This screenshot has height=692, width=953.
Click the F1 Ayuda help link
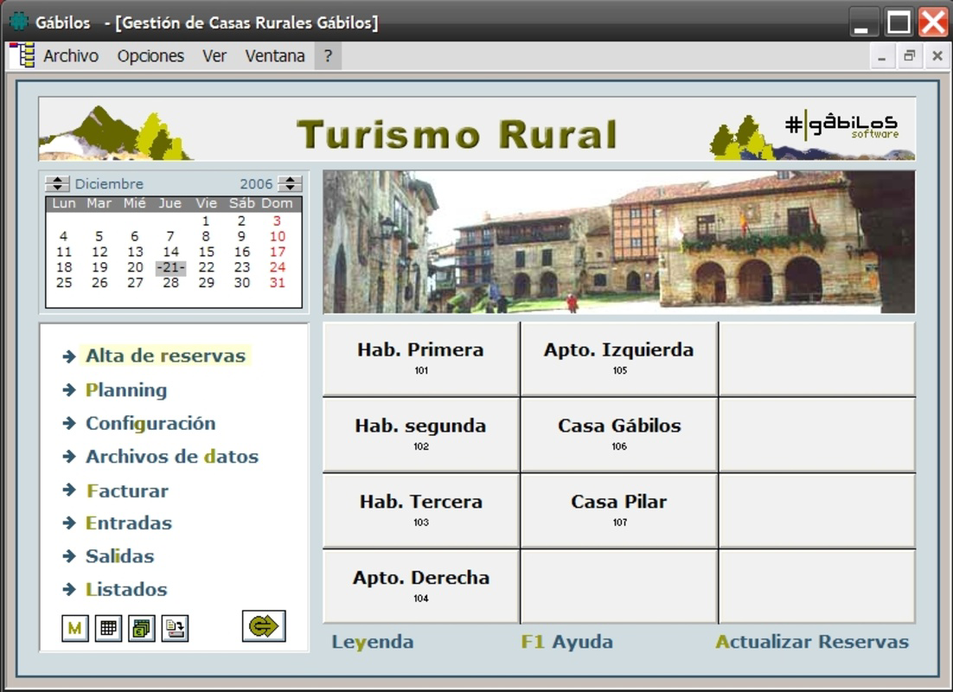567,642
